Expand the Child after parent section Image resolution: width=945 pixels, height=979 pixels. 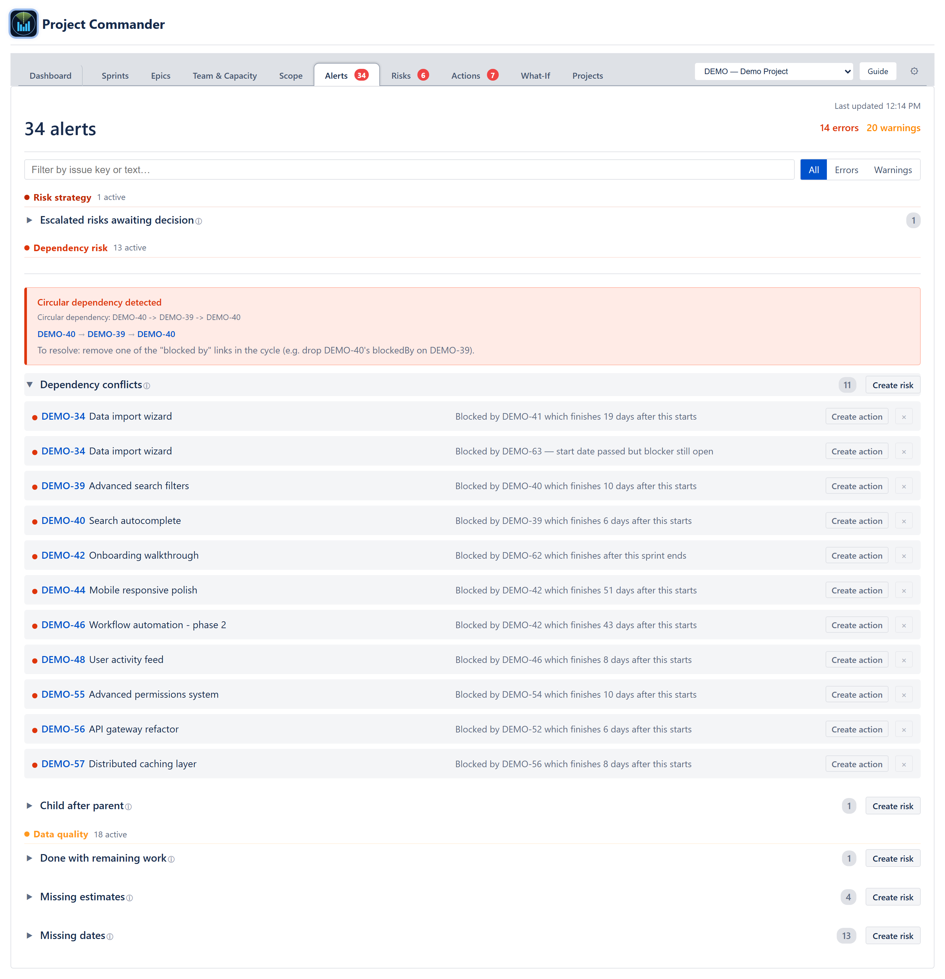click(x=29, y=806)
